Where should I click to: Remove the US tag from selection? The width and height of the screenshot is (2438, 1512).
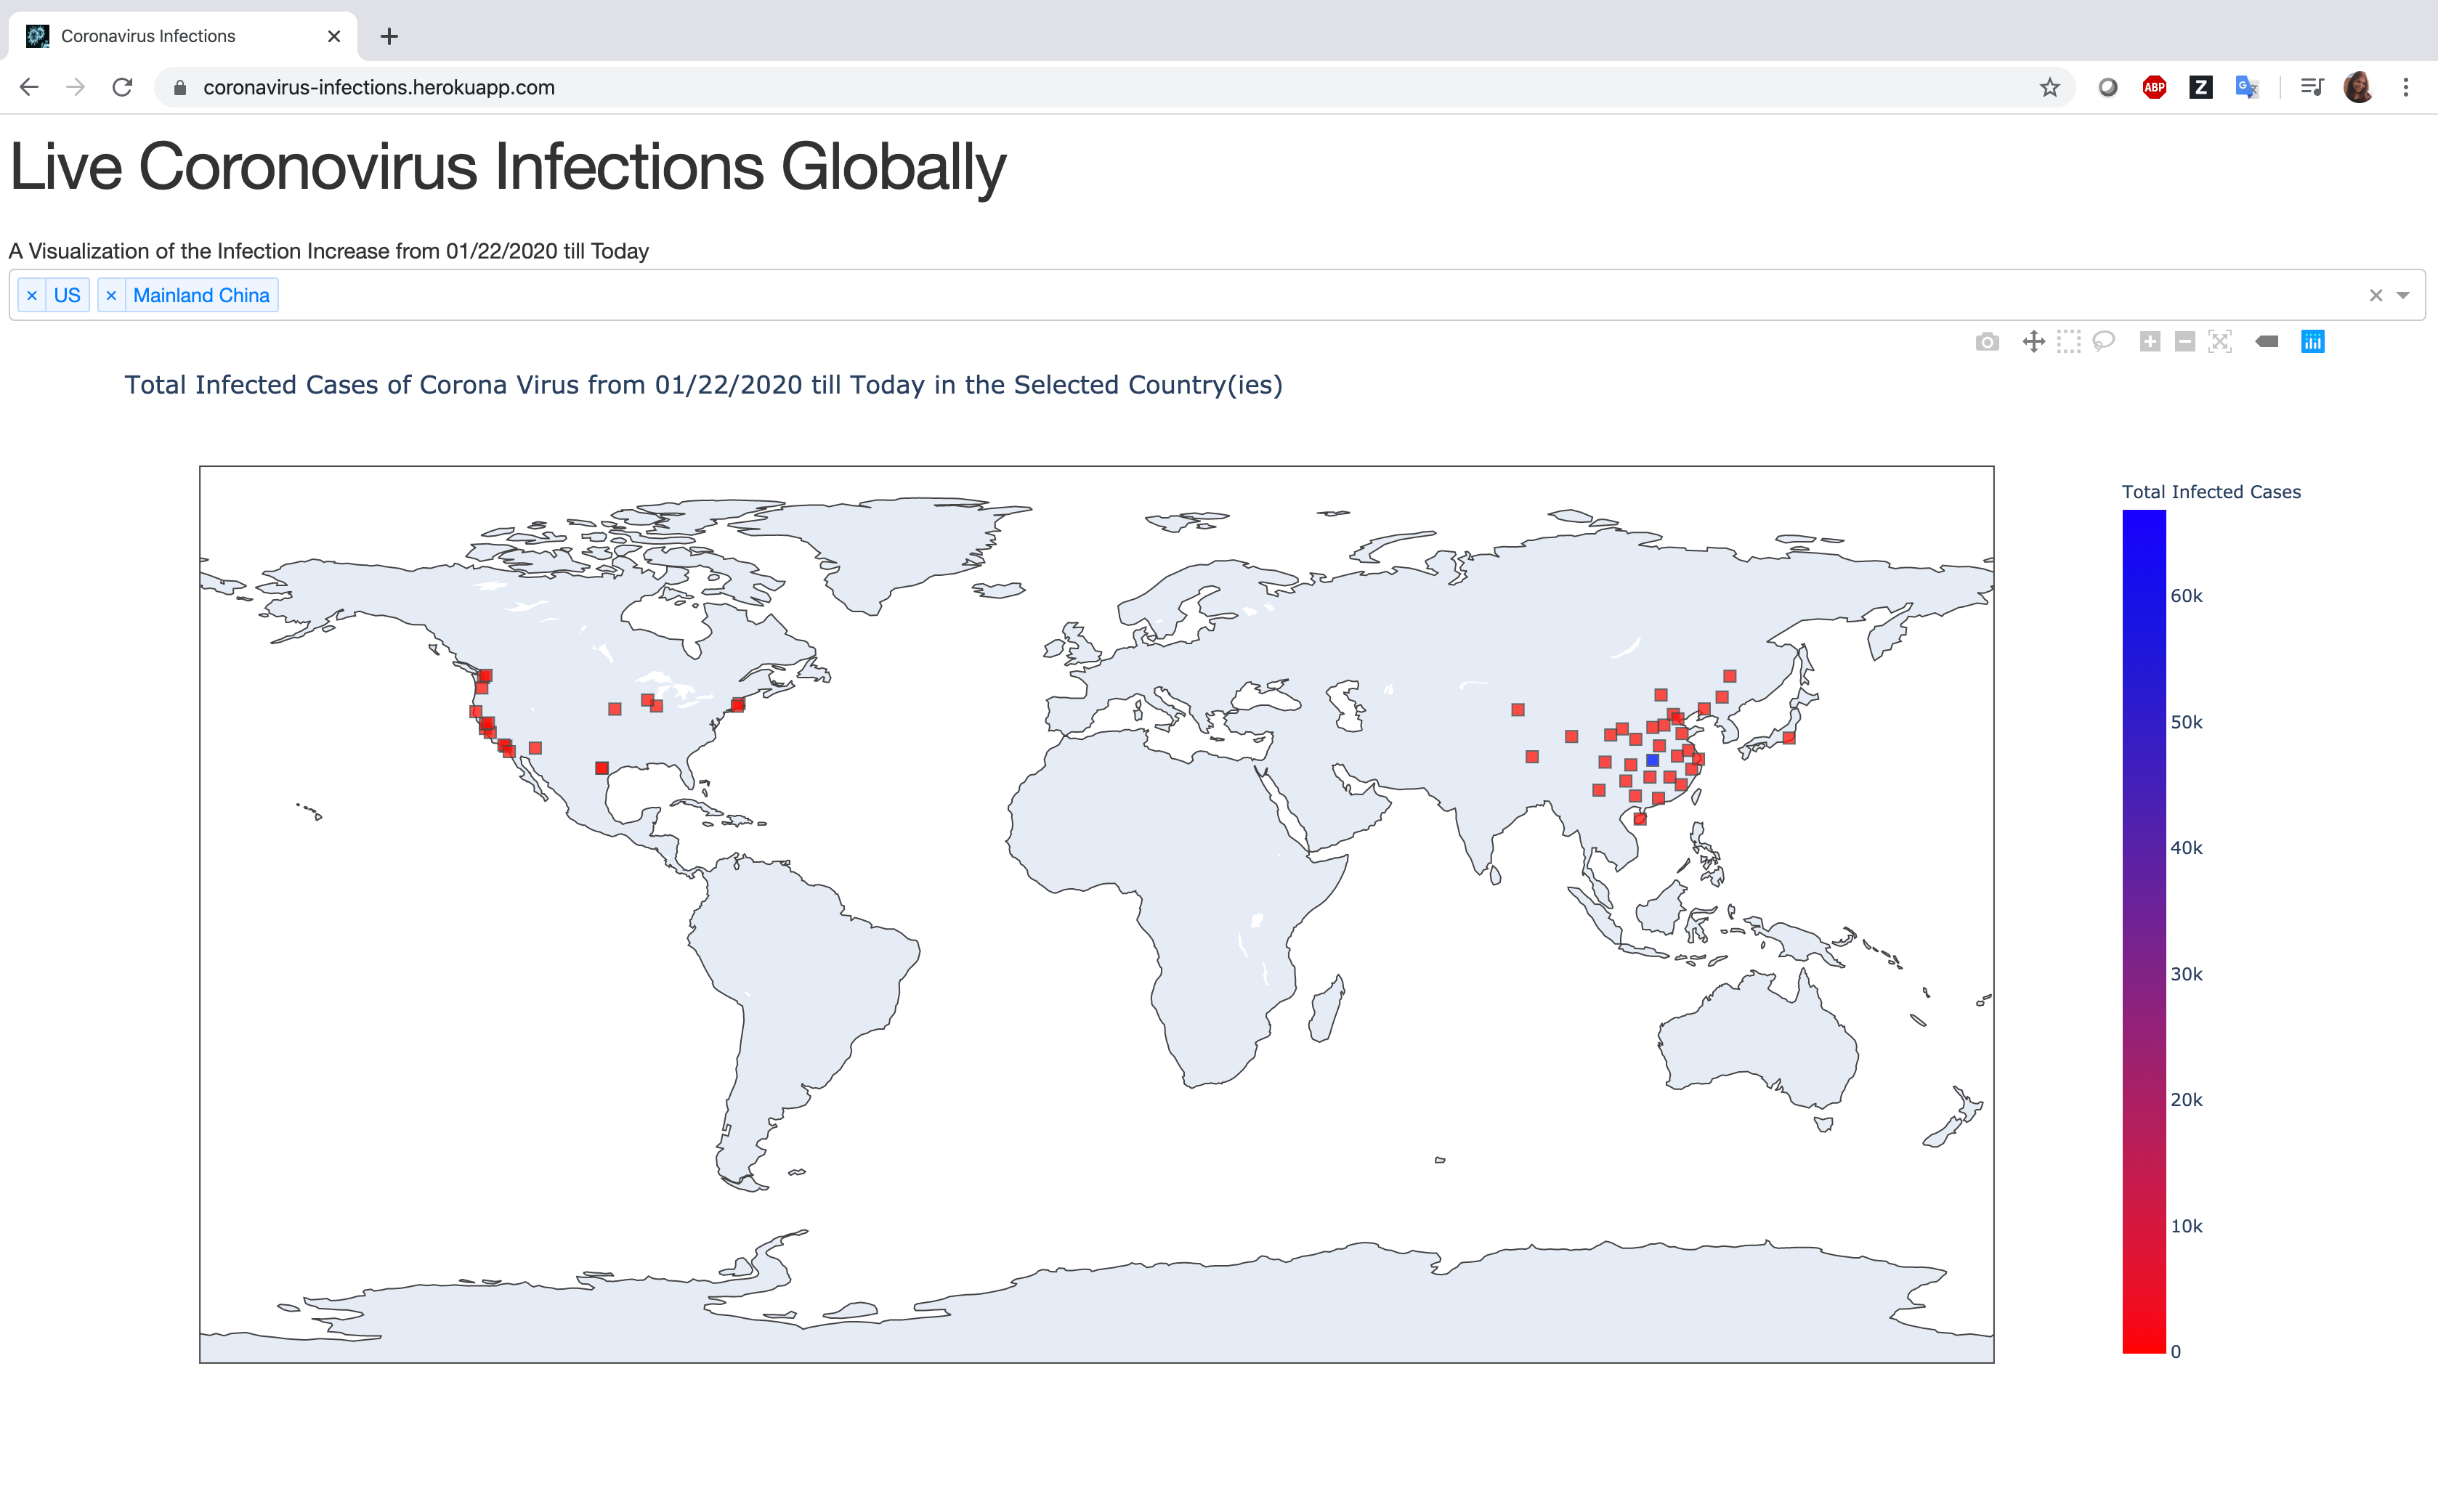[x=32, y=295]
